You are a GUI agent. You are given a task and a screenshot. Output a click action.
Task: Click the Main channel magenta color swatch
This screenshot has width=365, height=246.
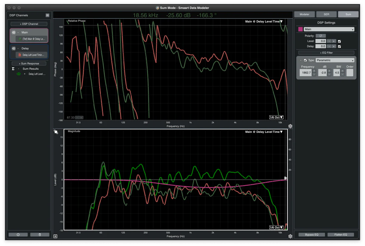click(x=301, y=29)
